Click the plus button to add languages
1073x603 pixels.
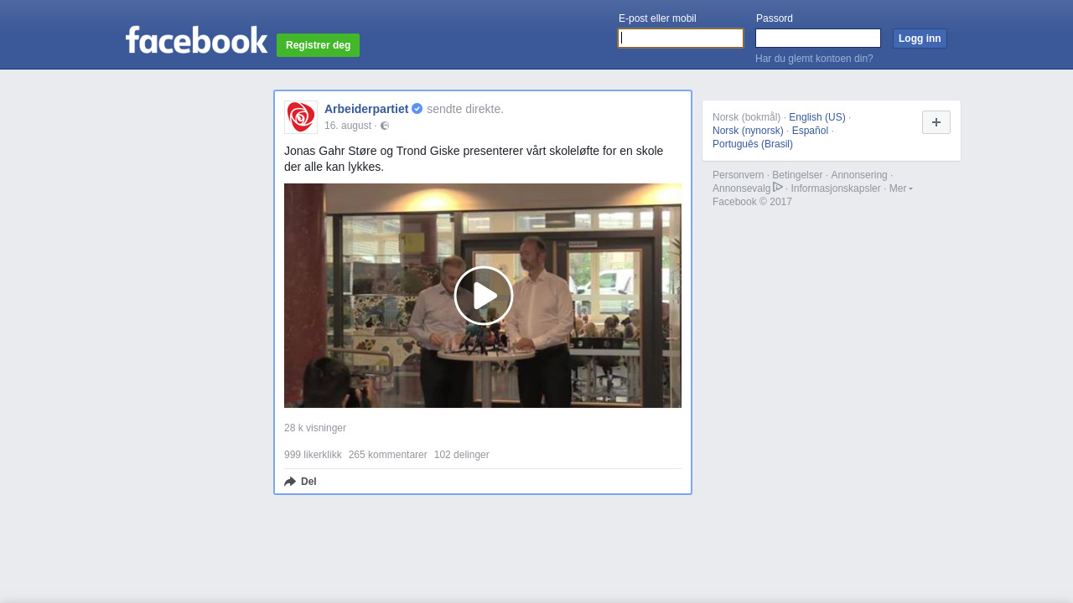click(936, 122)
